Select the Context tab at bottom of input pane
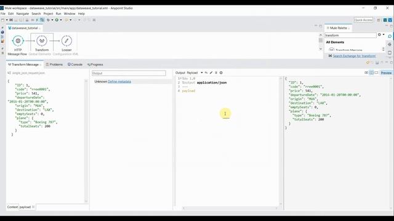Screen dimensions: 394x221 click(12, 207)
